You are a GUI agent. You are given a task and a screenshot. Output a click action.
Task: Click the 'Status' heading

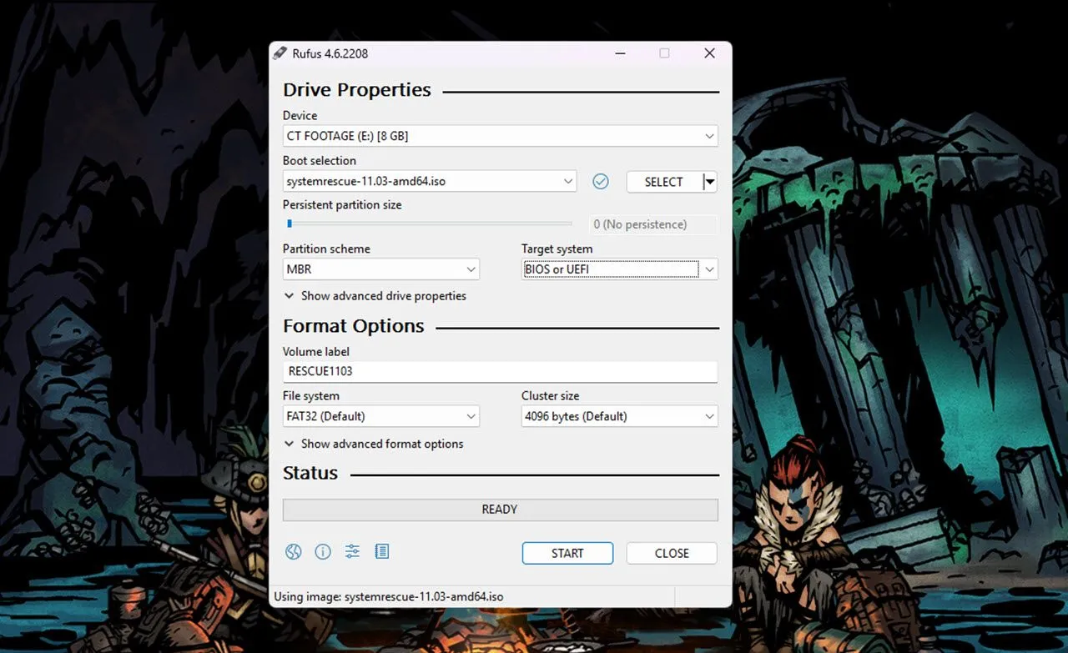tap(310, 473)
